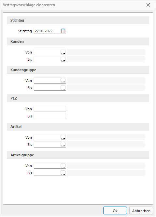Click the Stichtag date input field

(47, 31)
